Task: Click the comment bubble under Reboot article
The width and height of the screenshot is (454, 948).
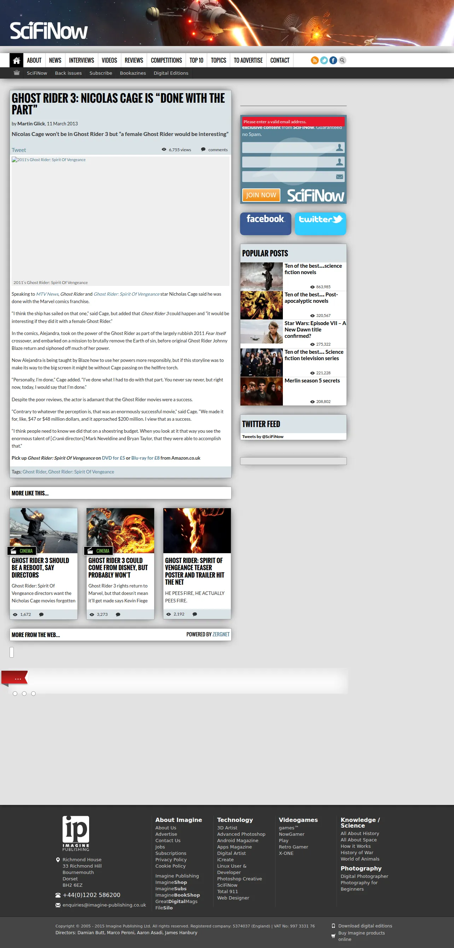Action: [41, 614]
